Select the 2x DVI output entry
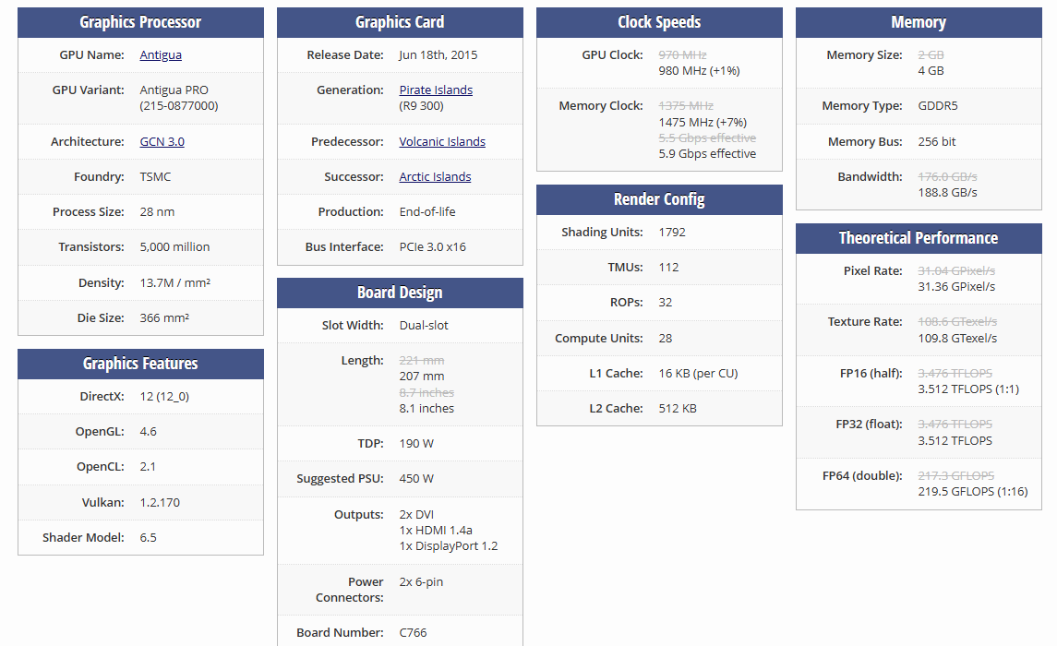Screen dimensions: 1057x646 click(x=416, y=515)
